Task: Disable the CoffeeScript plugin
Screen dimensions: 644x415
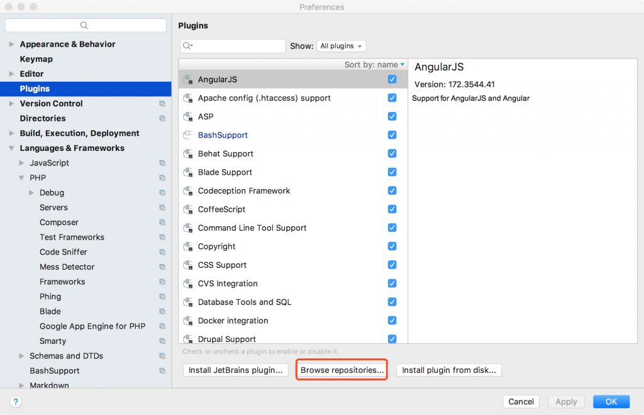Action: pos(392,209)
